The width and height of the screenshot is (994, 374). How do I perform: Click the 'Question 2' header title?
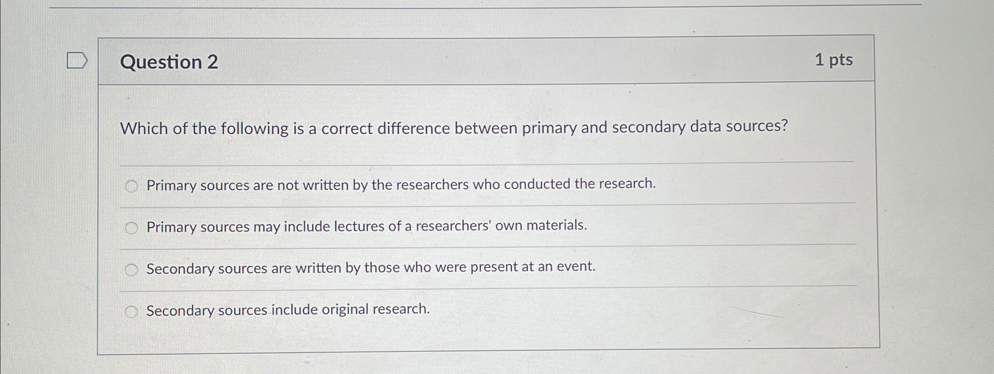pyautogui.click(x=169, y=62)
